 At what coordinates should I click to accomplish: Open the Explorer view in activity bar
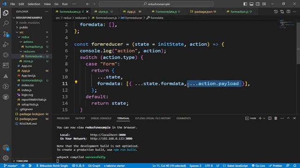pos(6,13)
